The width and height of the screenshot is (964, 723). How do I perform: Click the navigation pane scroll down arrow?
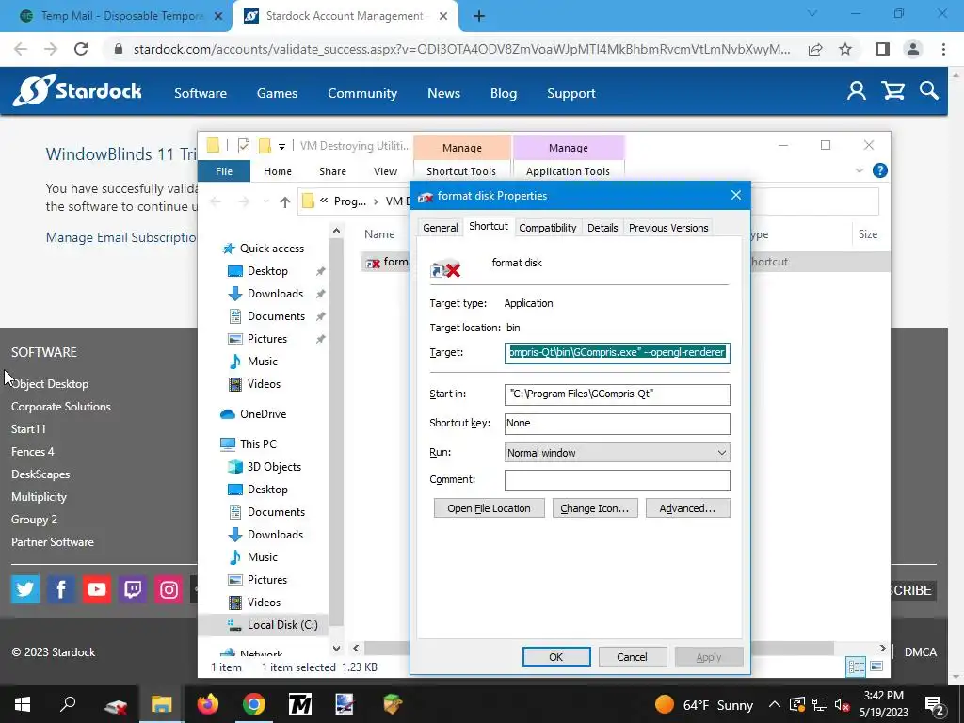click(336, 648)
